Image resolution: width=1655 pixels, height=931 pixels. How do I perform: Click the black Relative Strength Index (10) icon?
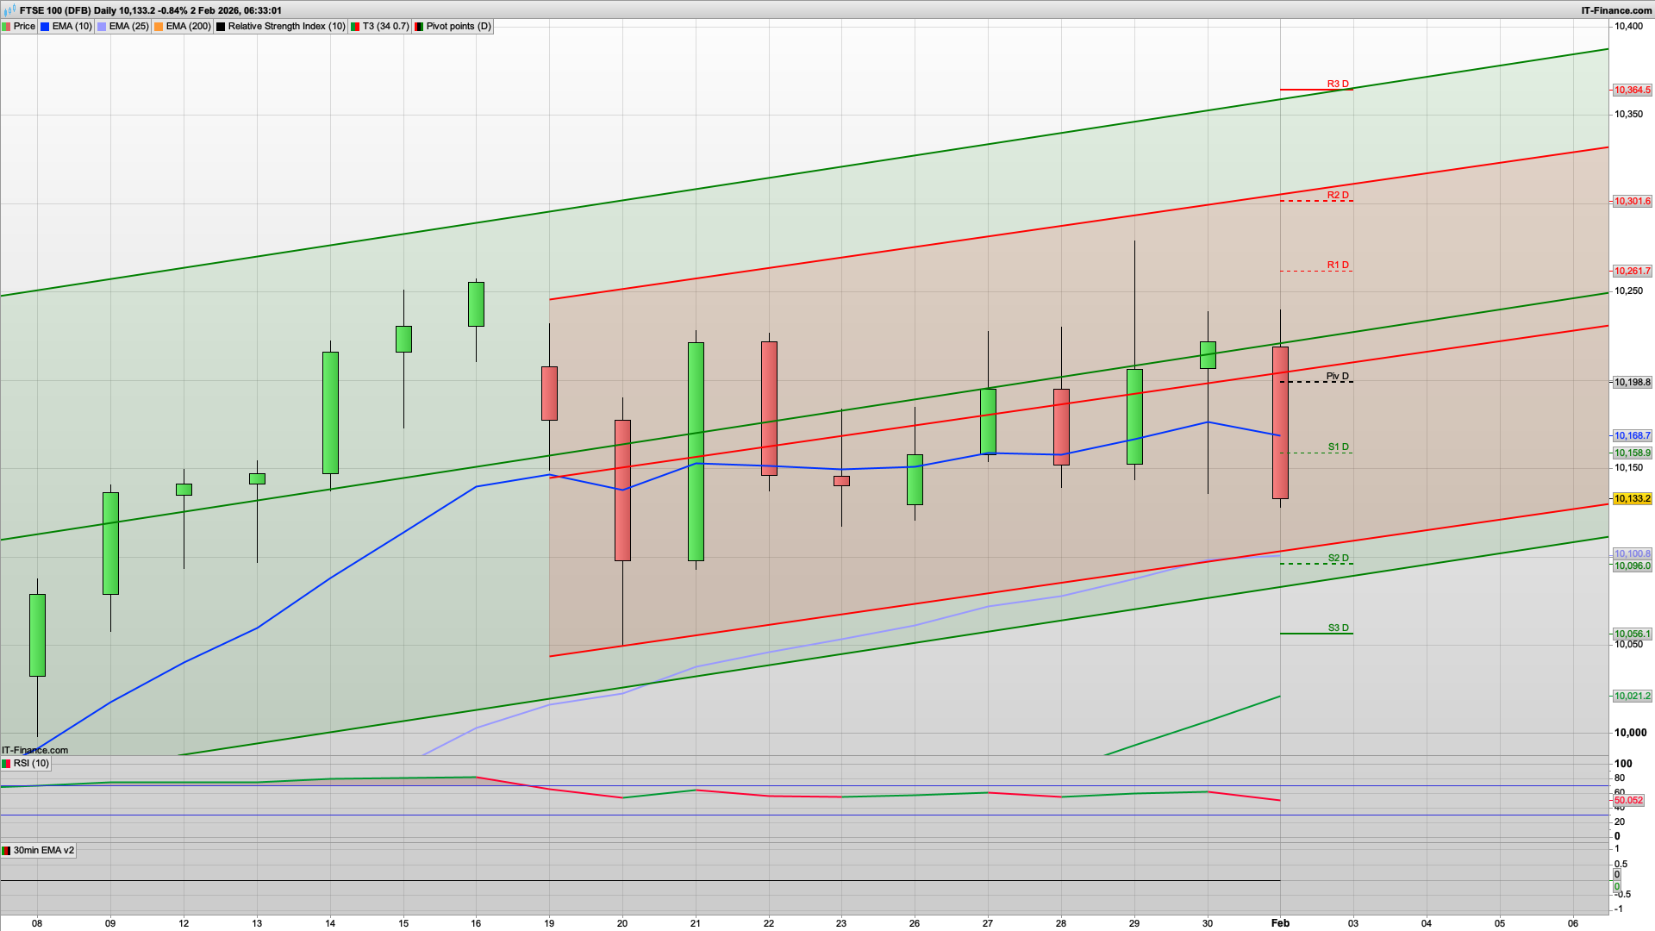(x=221, y=26)
